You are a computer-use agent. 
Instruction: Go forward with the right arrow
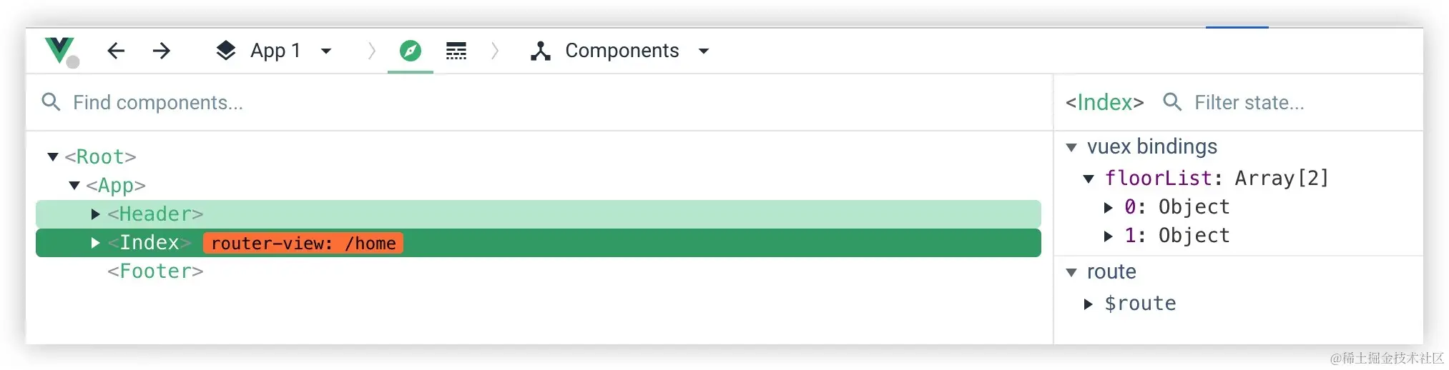pyautogui.click(x=162, y=51)
